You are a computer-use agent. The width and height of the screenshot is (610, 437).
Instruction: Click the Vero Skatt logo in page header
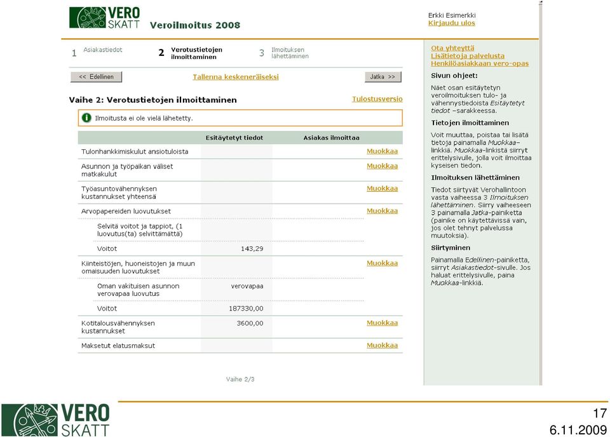(104, 18)
